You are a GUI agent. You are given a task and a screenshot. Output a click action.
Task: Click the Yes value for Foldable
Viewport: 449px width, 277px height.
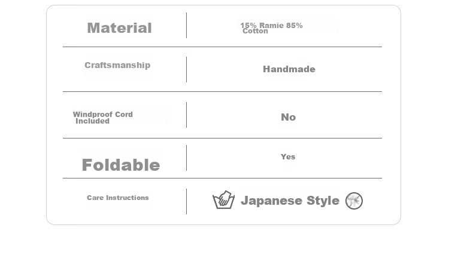(288, 156)
